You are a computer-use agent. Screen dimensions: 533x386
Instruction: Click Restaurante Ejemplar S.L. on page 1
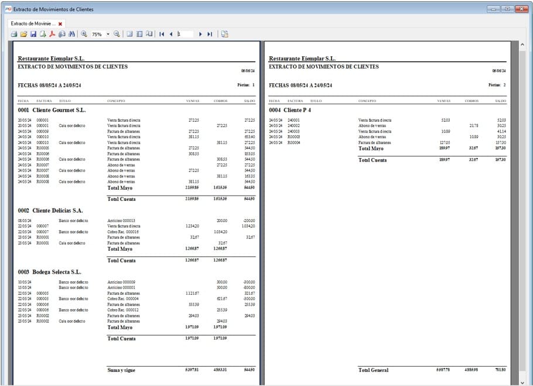pyautogui.click(x=51, y=59)
